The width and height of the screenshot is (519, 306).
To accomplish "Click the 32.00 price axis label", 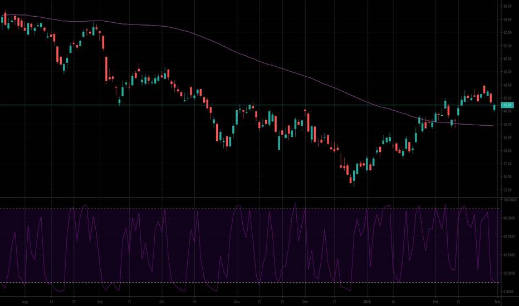I will click(x=507, y=164).
